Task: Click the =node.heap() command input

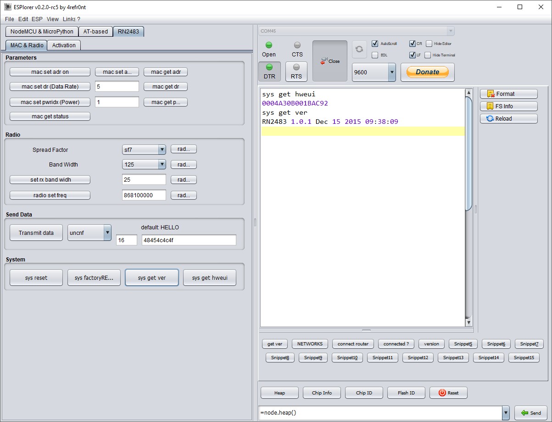Action: 380,413
